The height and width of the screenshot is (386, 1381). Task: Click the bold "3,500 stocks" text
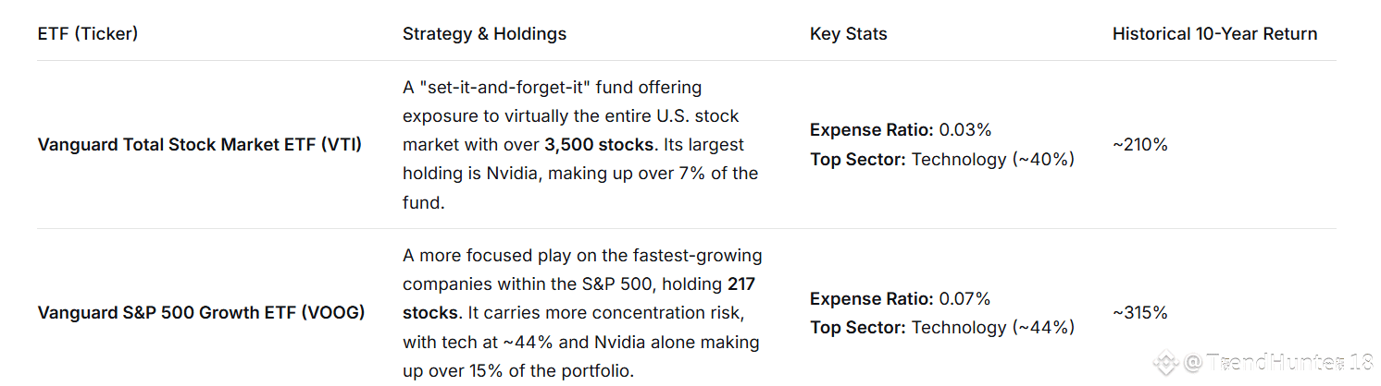(598, 145)
